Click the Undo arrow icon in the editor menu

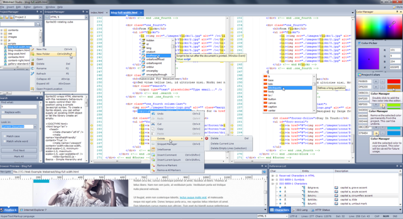(x=153, y=114)
